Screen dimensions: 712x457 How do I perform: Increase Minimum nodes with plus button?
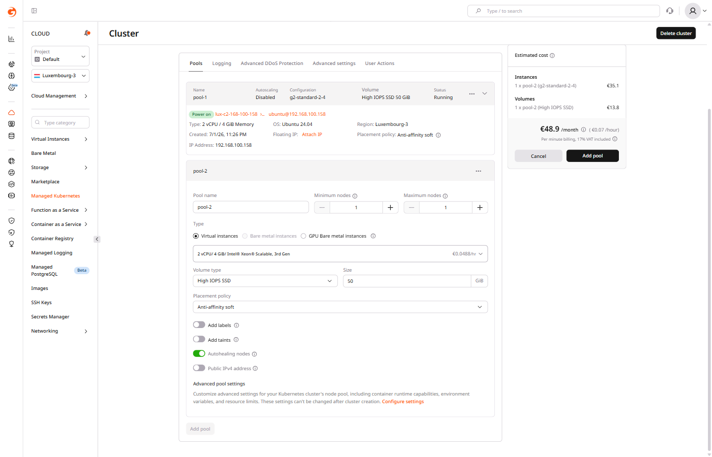coord(391,207)
